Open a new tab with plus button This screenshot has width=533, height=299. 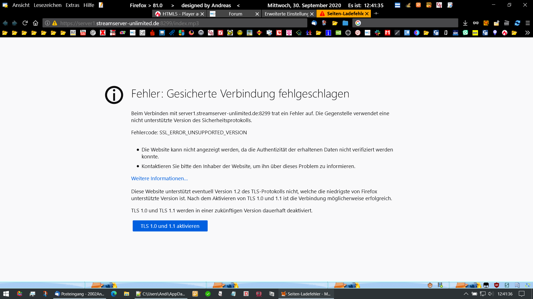[376, 13]
